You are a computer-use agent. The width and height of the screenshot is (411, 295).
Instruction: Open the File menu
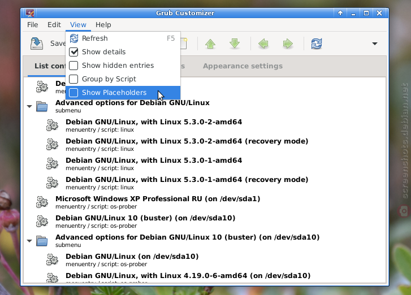(x=32, y=25)
